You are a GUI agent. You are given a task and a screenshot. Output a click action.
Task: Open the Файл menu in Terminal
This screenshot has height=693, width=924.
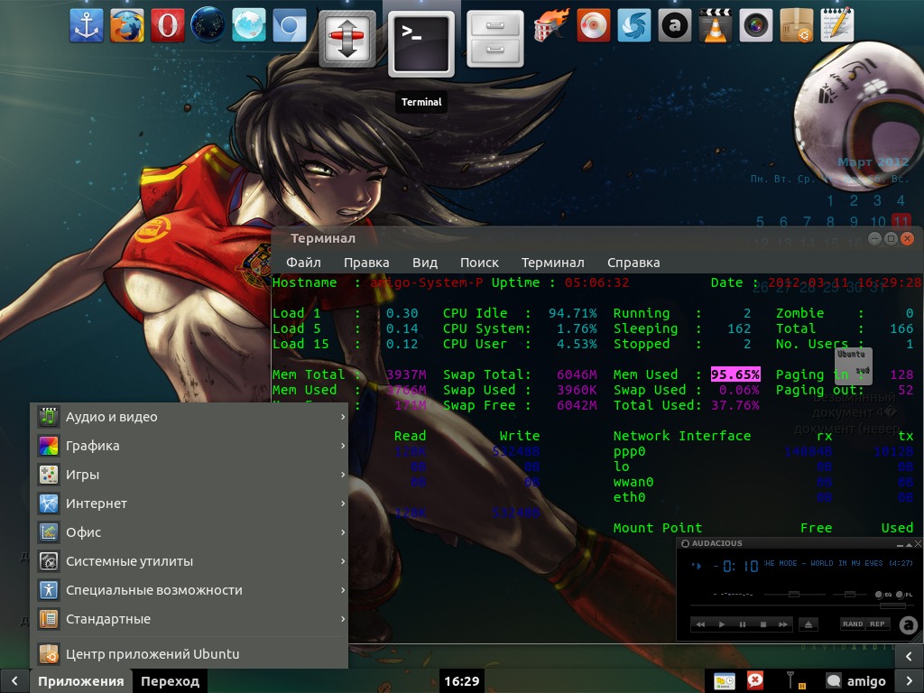pyautogui.click(x=303, y=263)
